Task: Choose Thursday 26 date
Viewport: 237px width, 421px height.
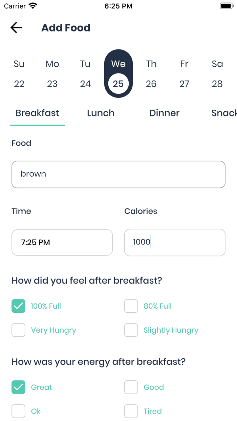Action: 151,74
